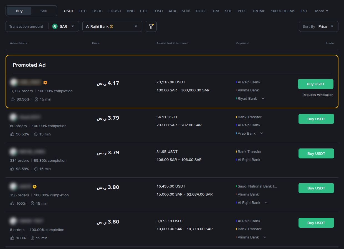
Task: Select the ADA coin tab
Action: 172,11
